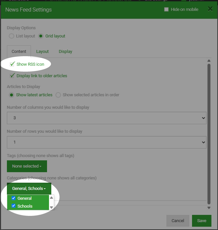Open the Content tab

(x=19, y=52)
